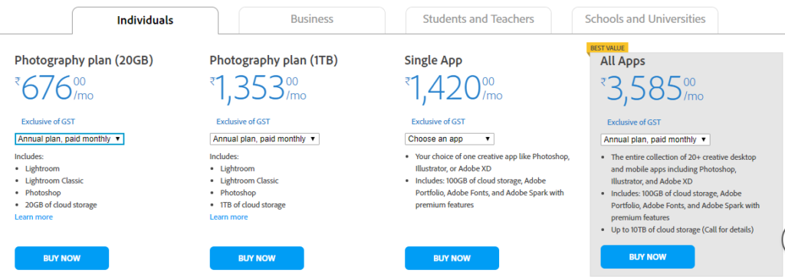Open Learn more under 20GB Photography plan
The image size is (785, 280).
[34, 217]
